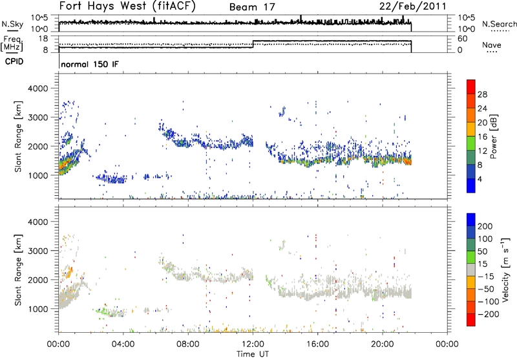Click the 'N.Search' legend label
The width and height of the screenshot is (517, 358).
tap(500, 24)
